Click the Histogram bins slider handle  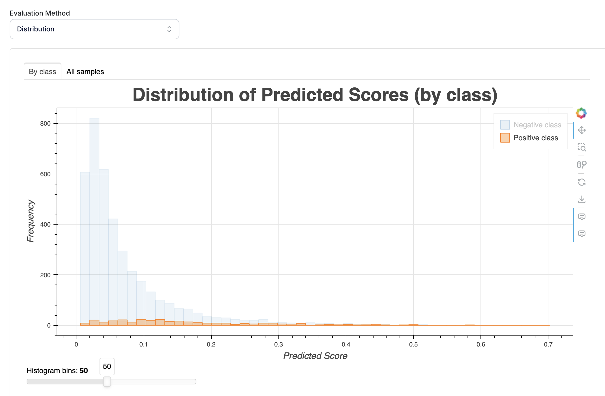pos(107,382)
